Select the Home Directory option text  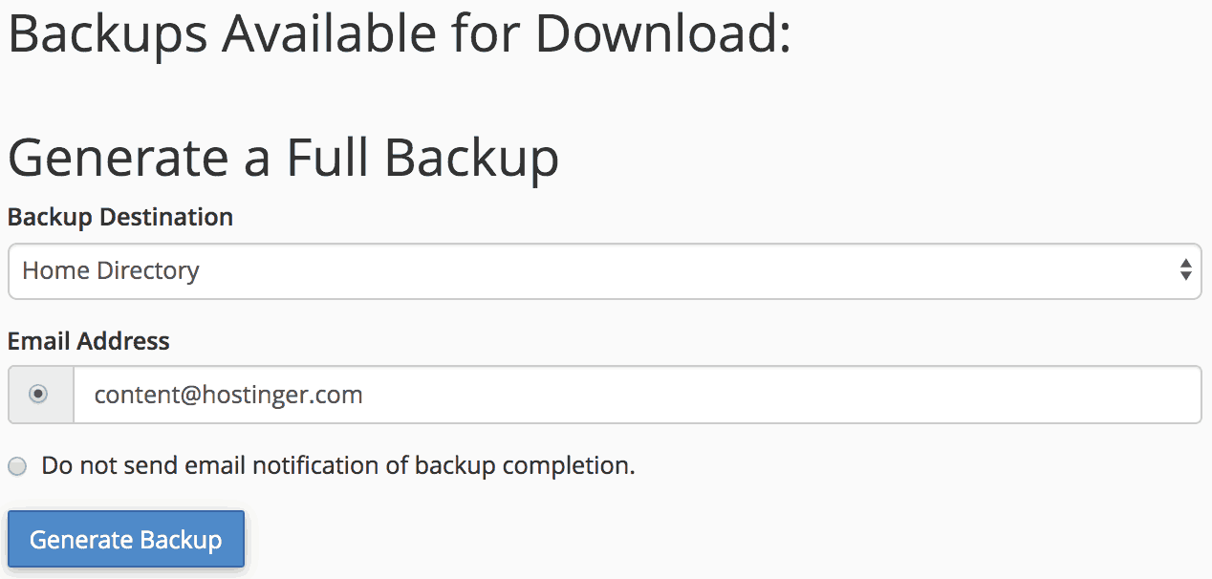point(111,271)
